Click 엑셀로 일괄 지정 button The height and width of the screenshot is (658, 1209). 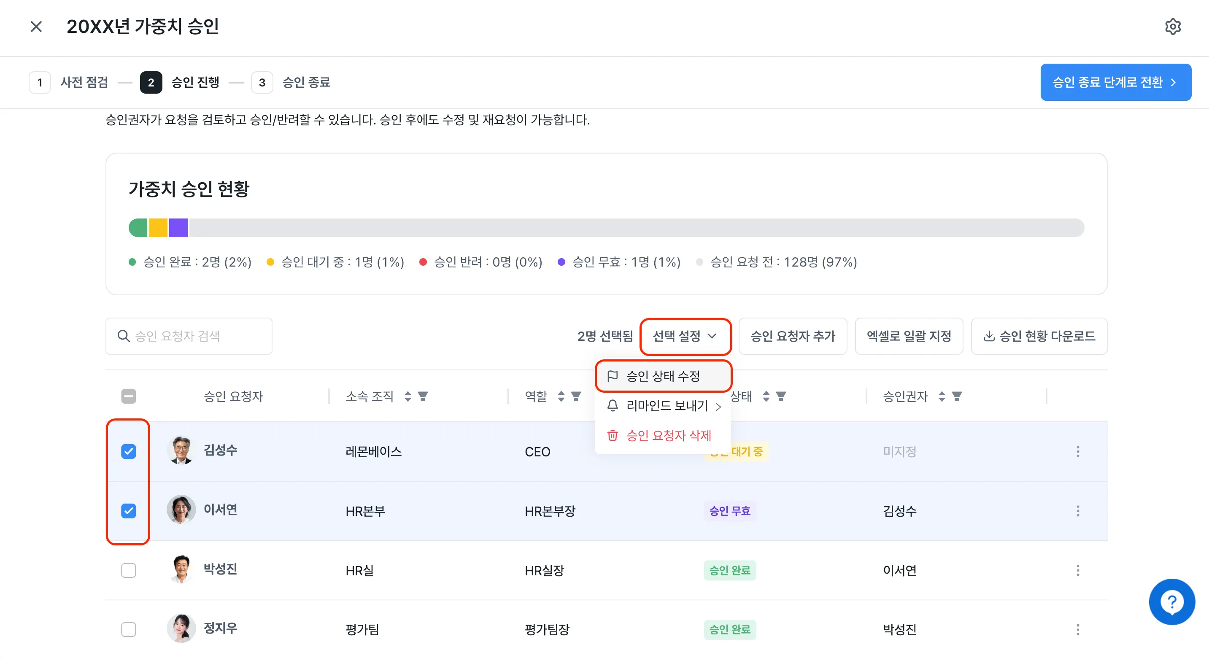pos(909,336)
